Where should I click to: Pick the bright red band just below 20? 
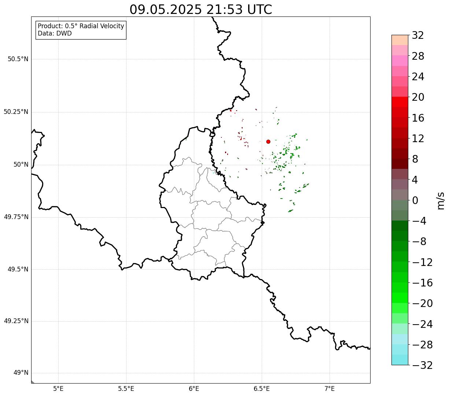400,102
